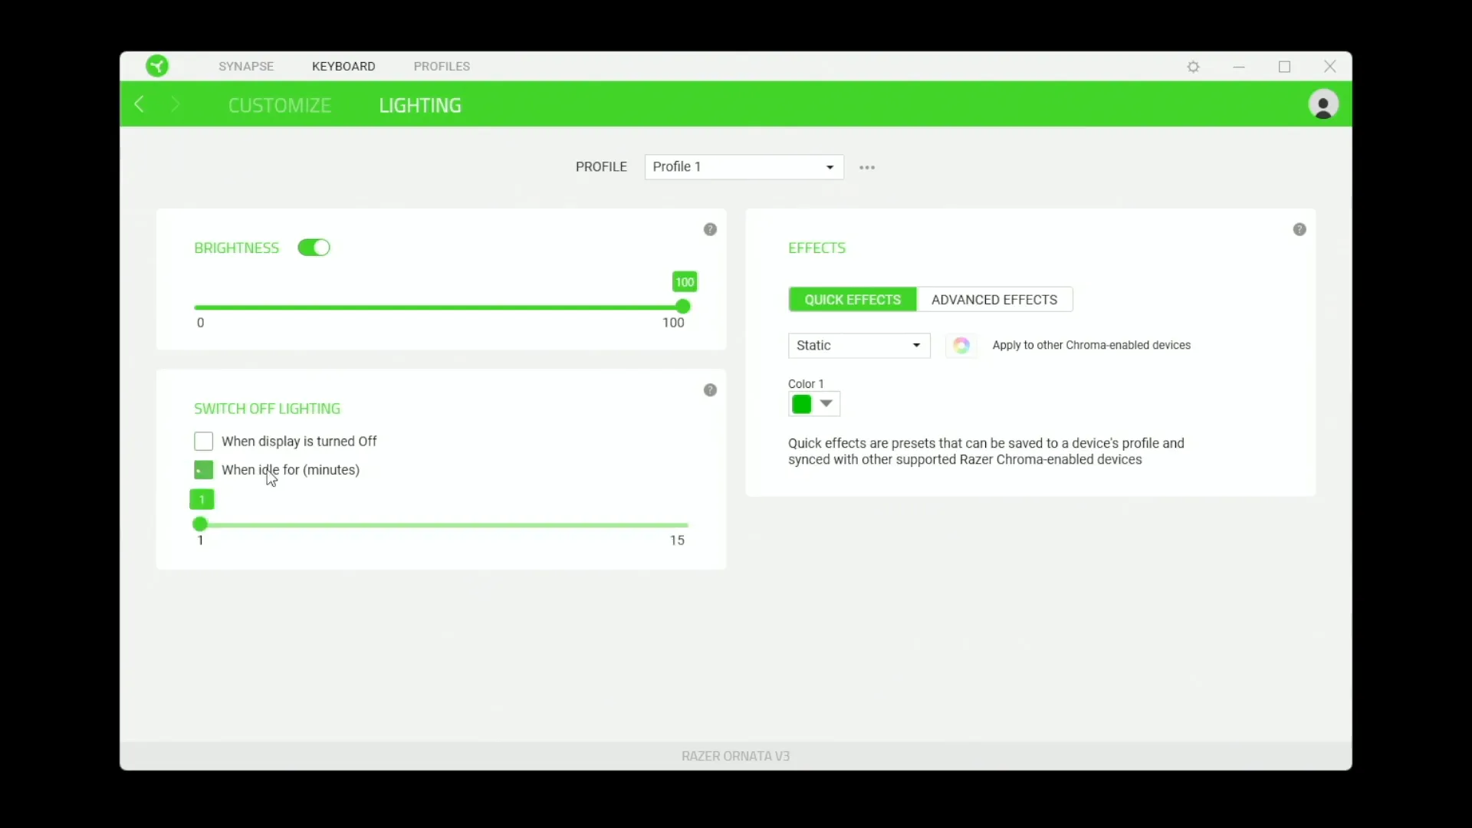Click the brightness value 100 tooltip
Screen dimensions: 1472x828
pos(685,282)
